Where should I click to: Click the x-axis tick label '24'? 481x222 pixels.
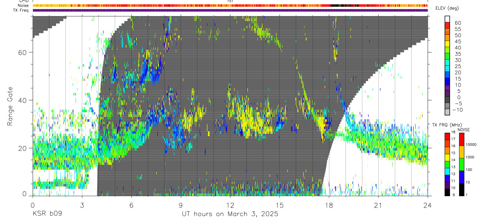click(x=428, y=204)
